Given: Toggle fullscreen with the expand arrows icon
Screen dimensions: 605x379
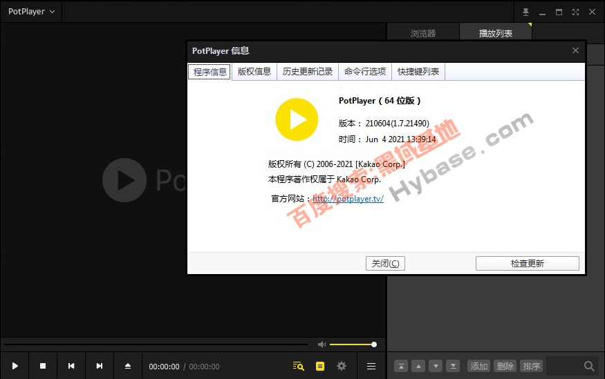Looking at the screenshot, I should (x=575, y=12).
